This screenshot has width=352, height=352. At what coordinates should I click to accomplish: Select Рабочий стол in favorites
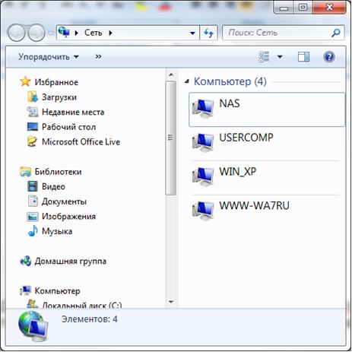pyautogui.click(x=68, y=127)
